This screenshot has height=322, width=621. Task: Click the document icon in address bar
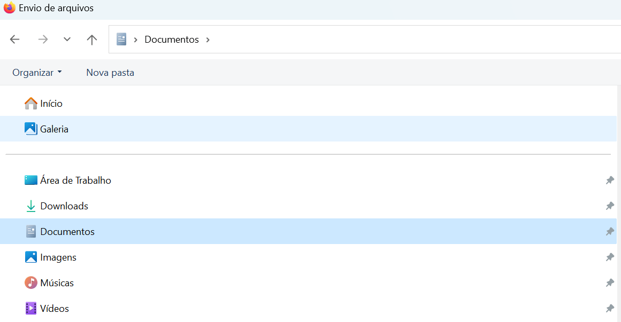click(121, 39)
